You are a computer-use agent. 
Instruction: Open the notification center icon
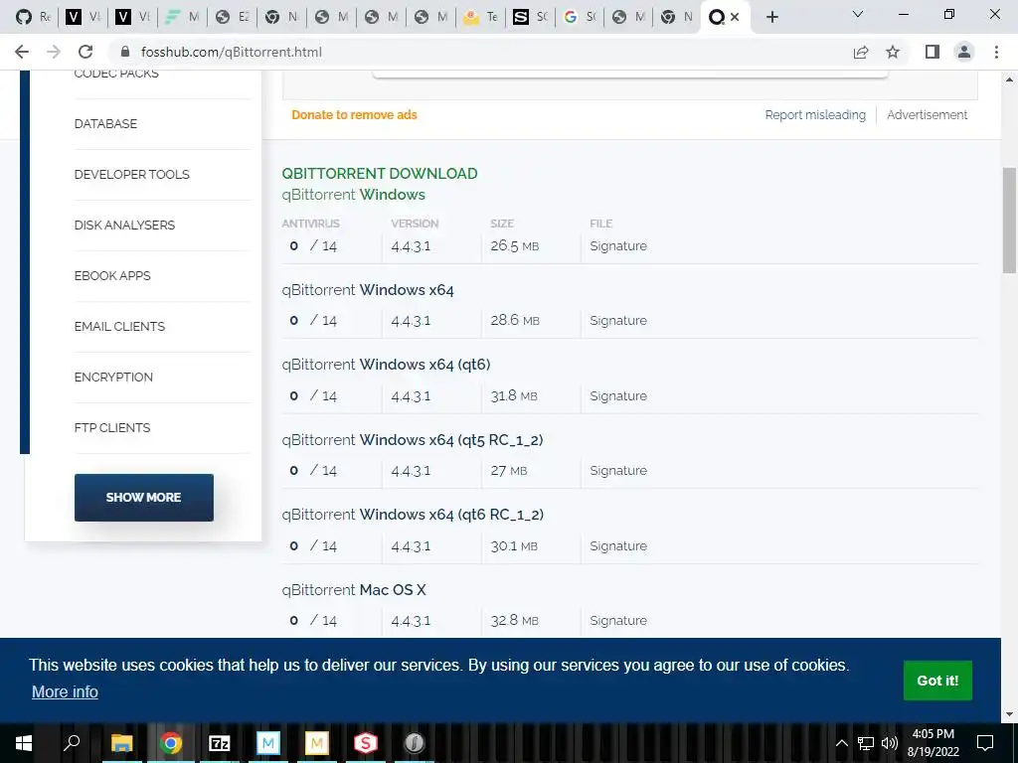[985, 743]
